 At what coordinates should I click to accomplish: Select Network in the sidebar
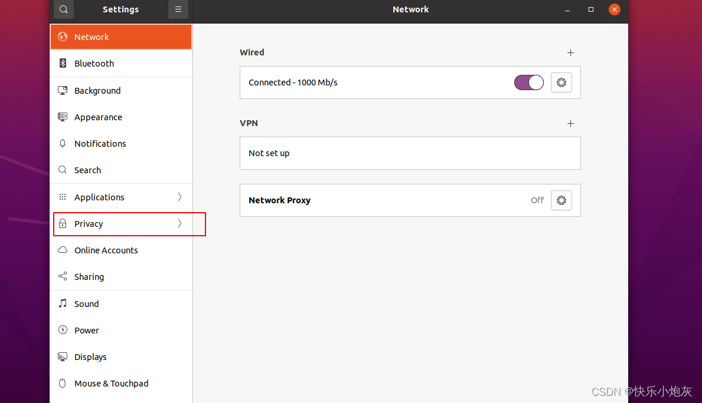pyautogui.click(x=121, y=37)
